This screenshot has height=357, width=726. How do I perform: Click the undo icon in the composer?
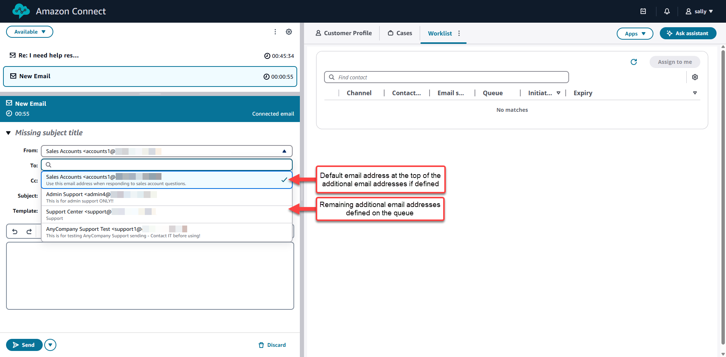tap(15, 231)
